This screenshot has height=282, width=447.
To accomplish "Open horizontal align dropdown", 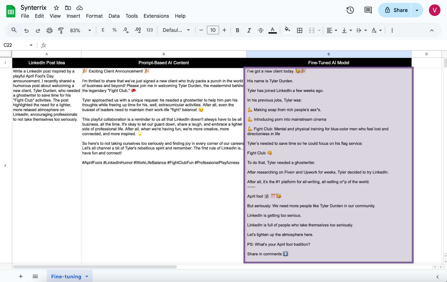I will coord(332,30).
